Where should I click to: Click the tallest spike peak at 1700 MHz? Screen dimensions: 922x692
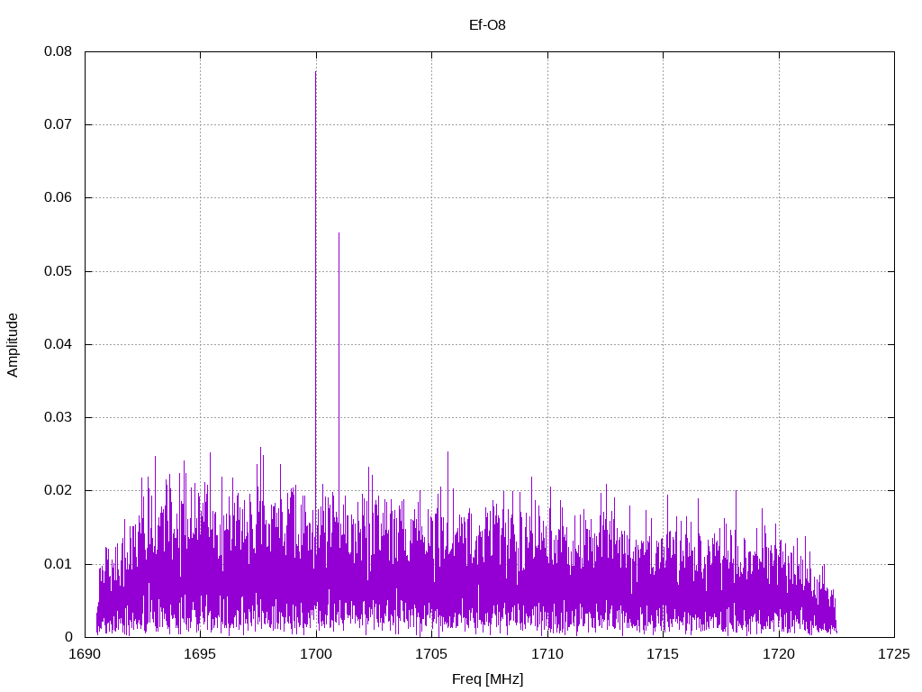click(x=316, y=72)
